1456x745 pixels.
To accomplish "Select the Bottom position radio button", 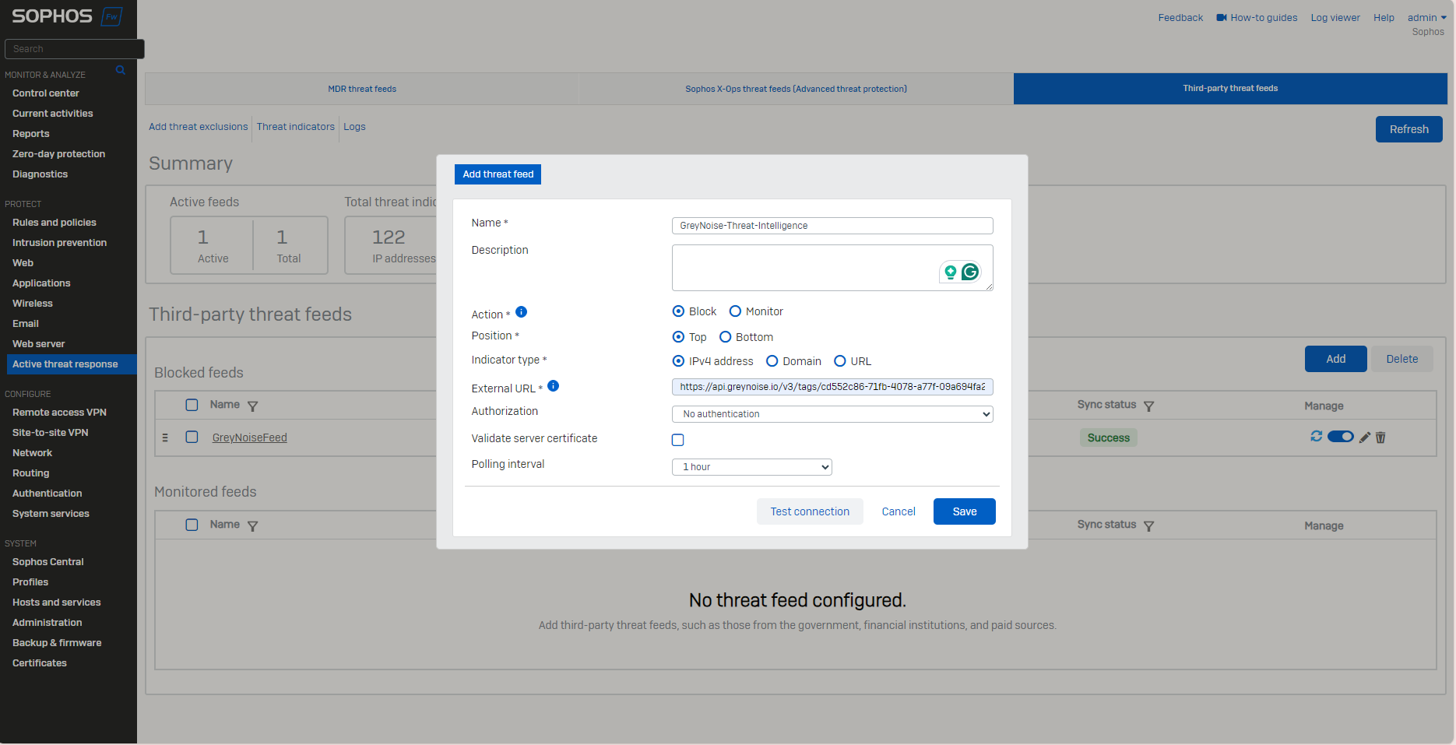I will [x=725, y=337].
